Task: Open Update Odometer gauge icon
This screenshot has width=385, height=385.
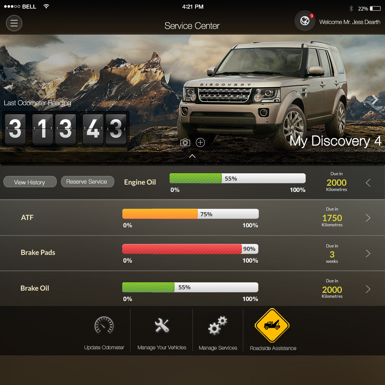Action: tap(104, 325)
